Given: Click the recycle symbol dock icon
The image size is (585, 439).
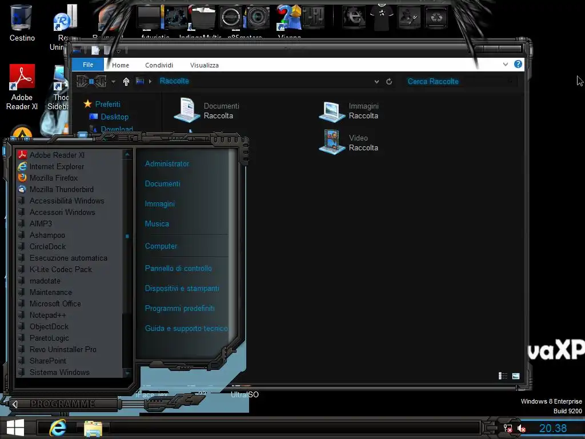Looking at the screenshot, I should point(436,17).
